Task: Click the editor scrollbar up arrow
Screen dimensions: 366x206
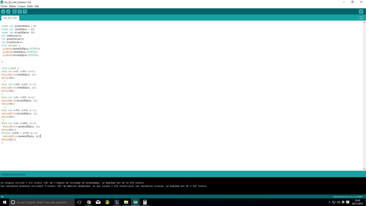Action: point(364,22)
